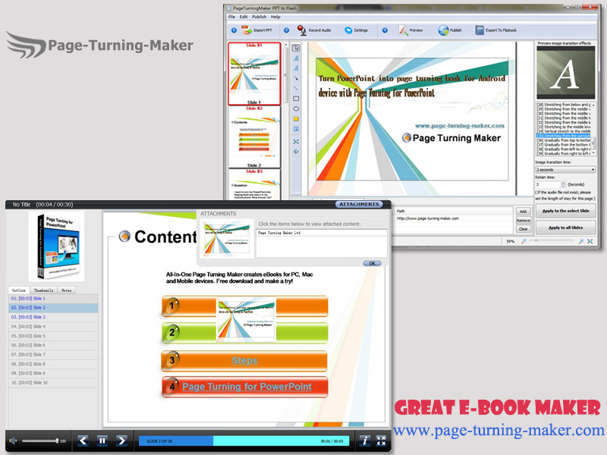Image resolution: width=607 pixels, height=455 pixels.
Task: Open the Edit menu
Action: (244, 17)
